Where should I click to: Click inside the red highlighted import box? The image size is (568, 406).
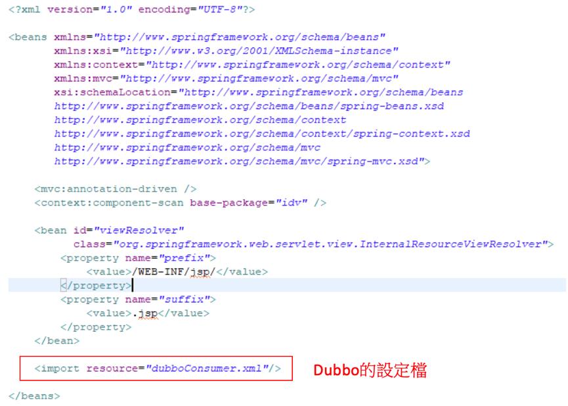[156, 369]
